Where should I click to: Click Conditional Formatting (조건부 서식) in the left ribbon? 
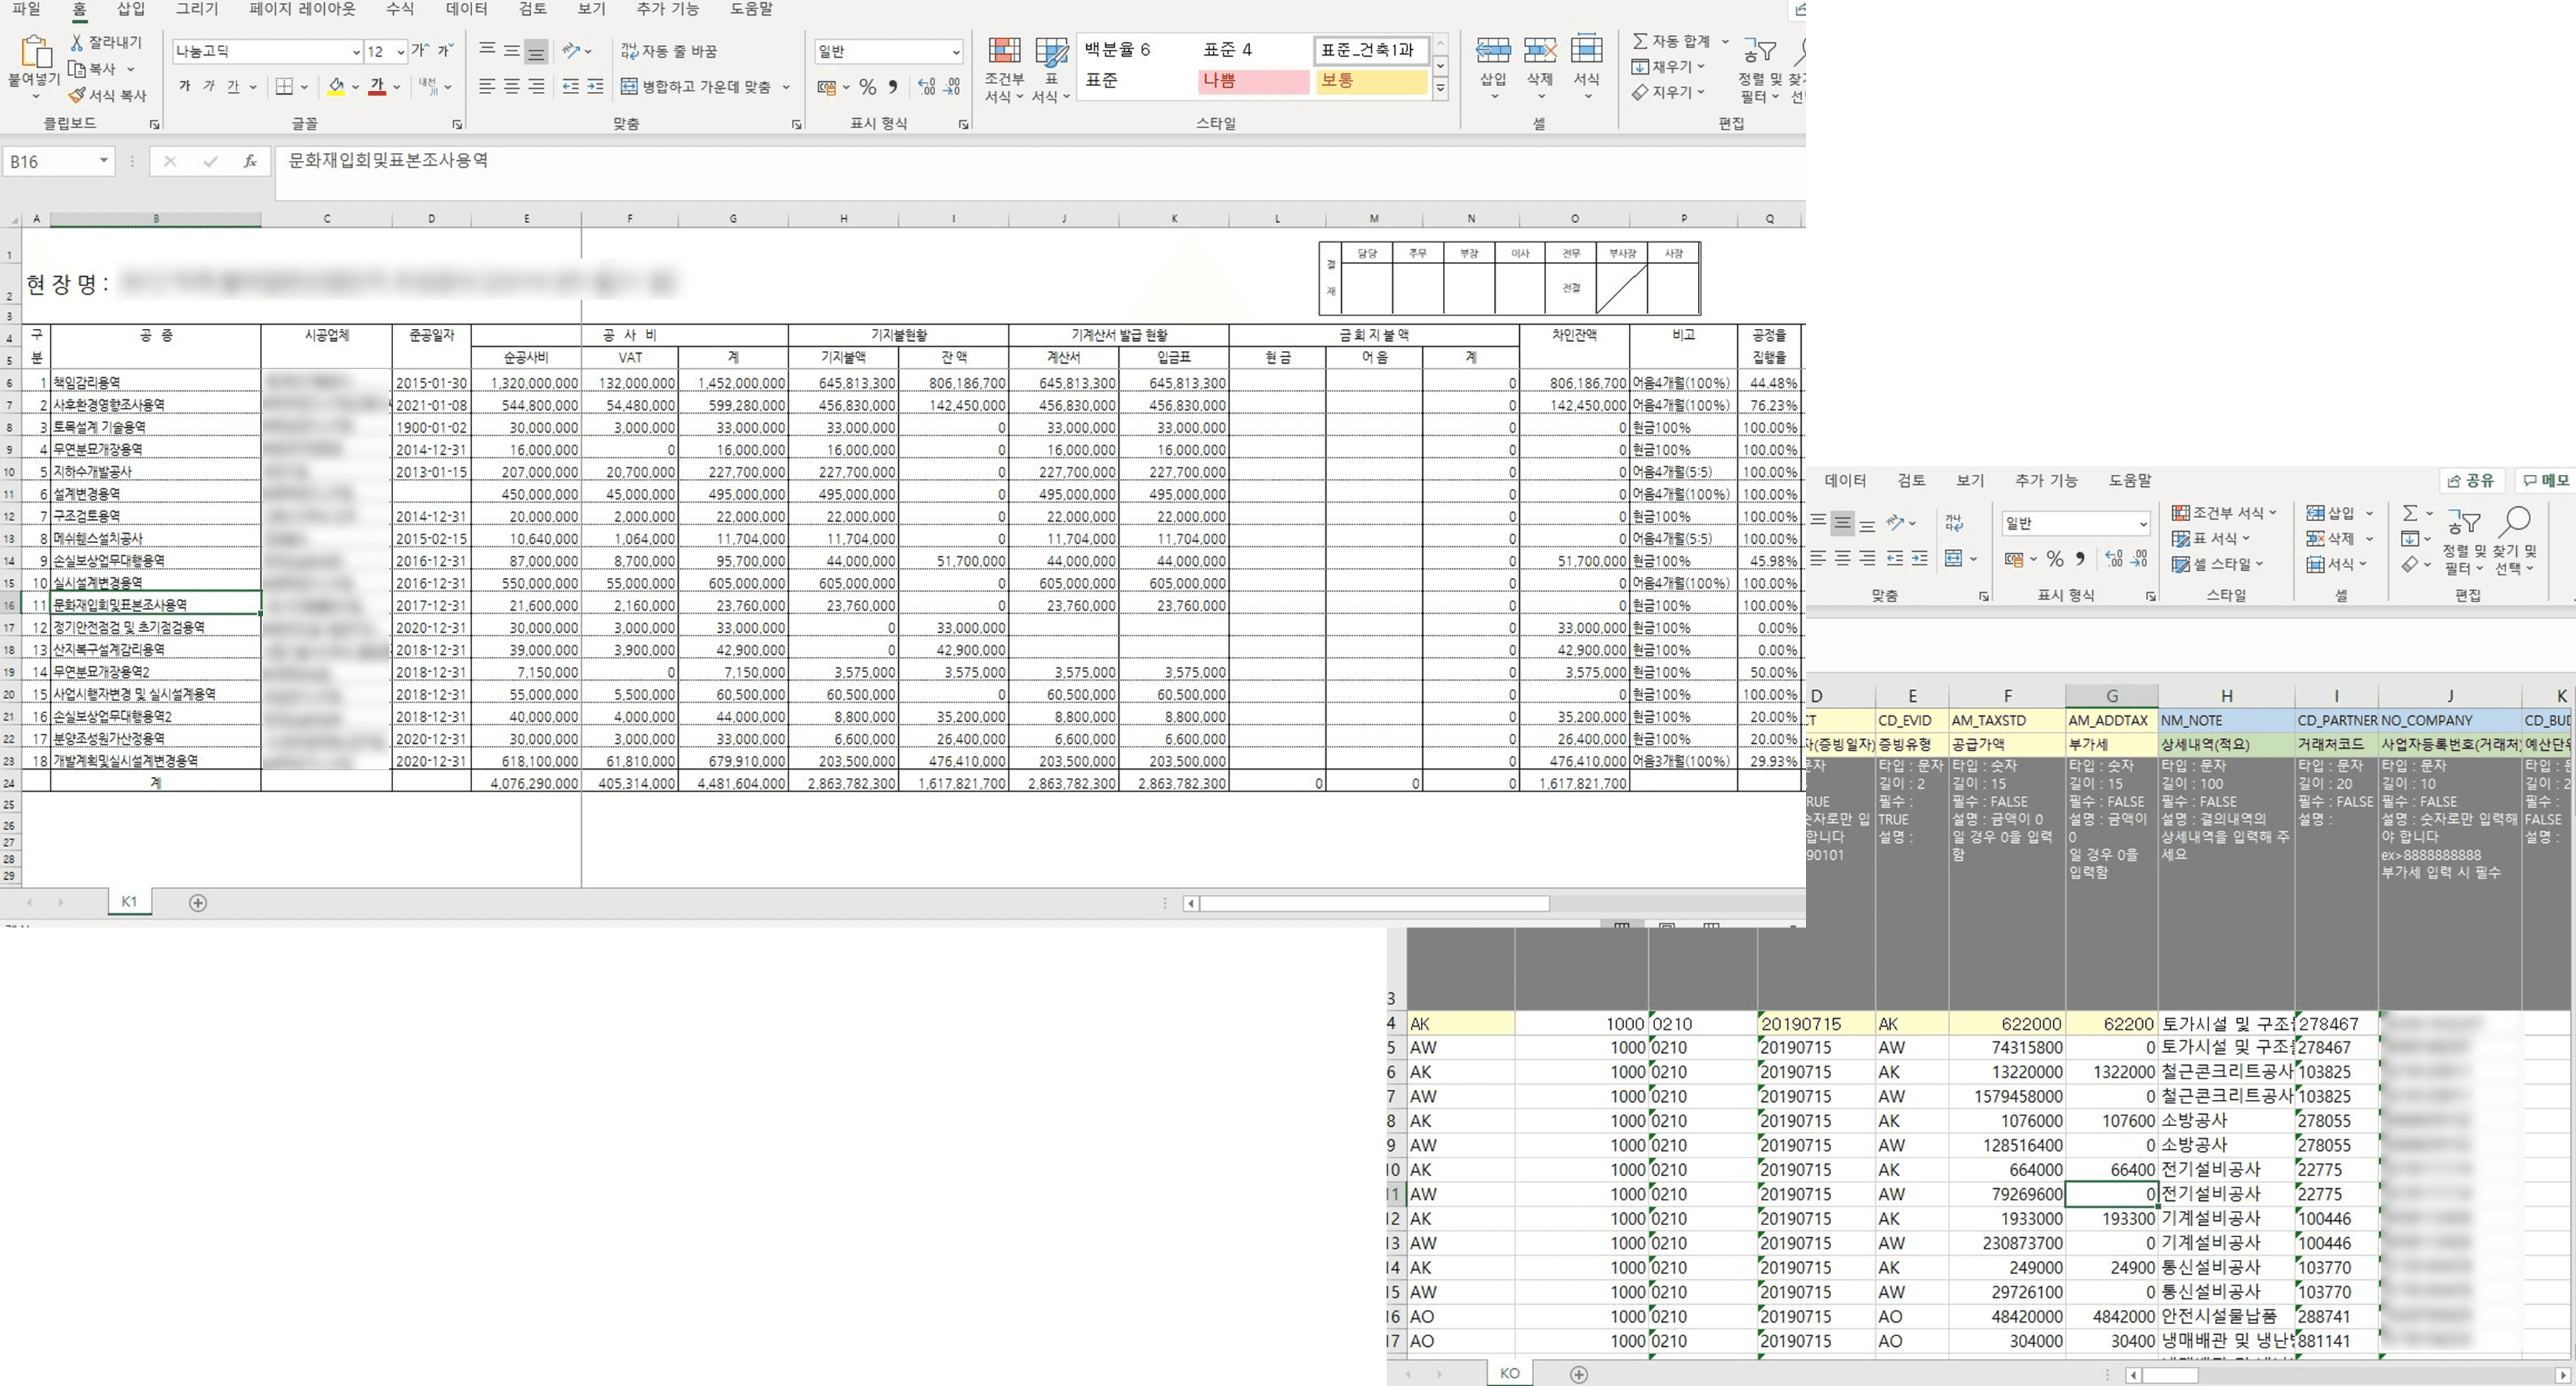pos(1004,69)
